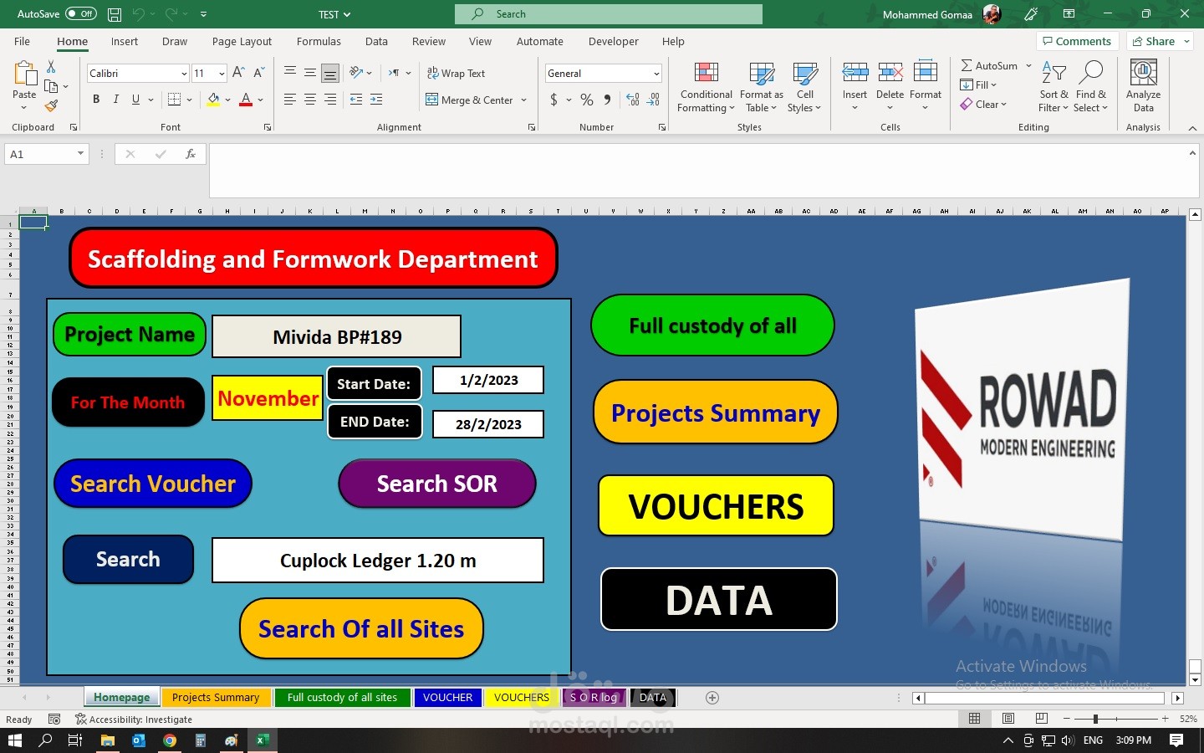Open Cell Styles gallery
Screen dimensions: 1204x753
coord(804,86)
